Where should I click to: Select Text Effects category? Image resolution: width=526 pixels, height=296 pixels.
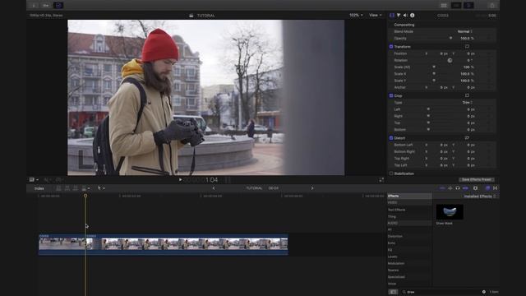(x=396, y=210)
